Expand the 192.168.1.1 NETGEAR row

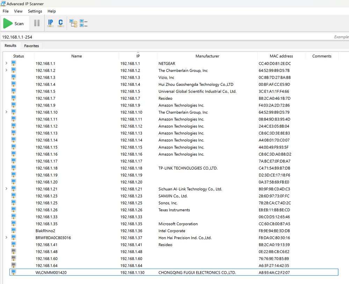[6, 63]
